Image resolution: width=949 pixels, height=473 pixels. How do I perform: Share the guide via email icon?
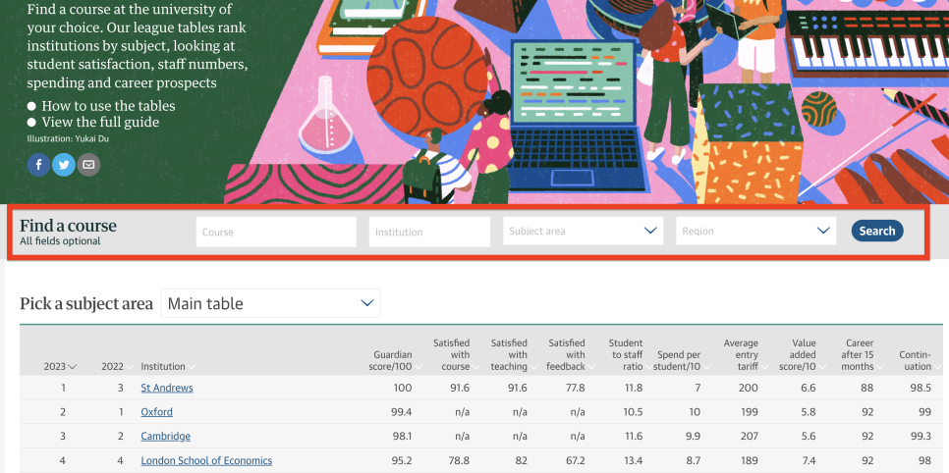tap(88, 165)
